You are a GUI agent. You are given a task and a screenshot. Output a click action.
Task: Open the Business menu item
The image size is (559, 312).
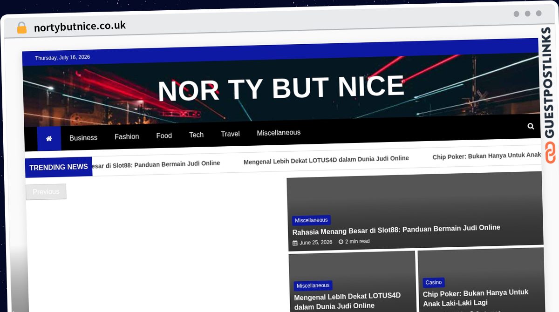click(x=83, y=138)
